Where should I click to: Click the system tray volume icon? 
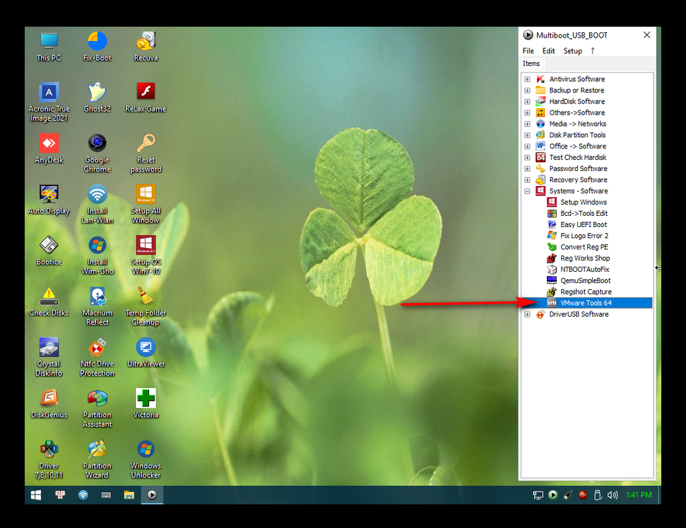click(x=613, y=495)
